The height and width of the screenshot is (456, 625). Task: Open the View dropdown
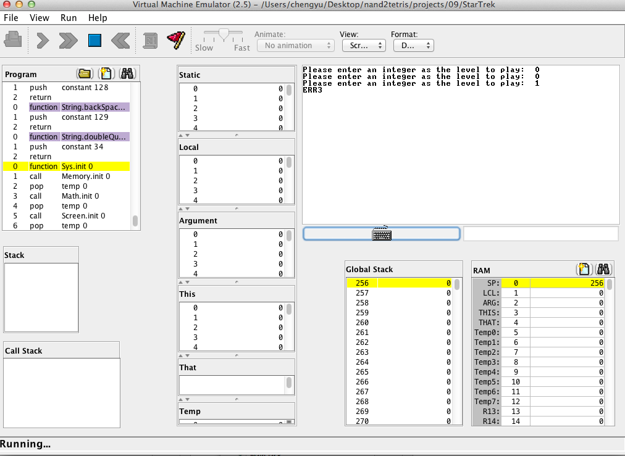tap(364, 46)
